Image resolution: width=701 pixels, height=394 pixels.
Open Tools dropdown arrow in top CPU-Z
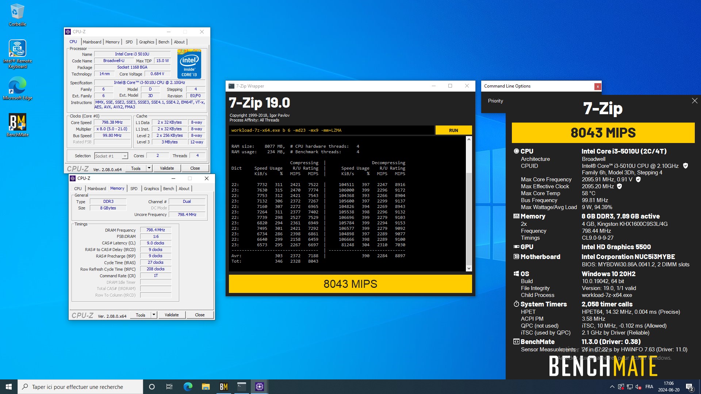point(149,168)
